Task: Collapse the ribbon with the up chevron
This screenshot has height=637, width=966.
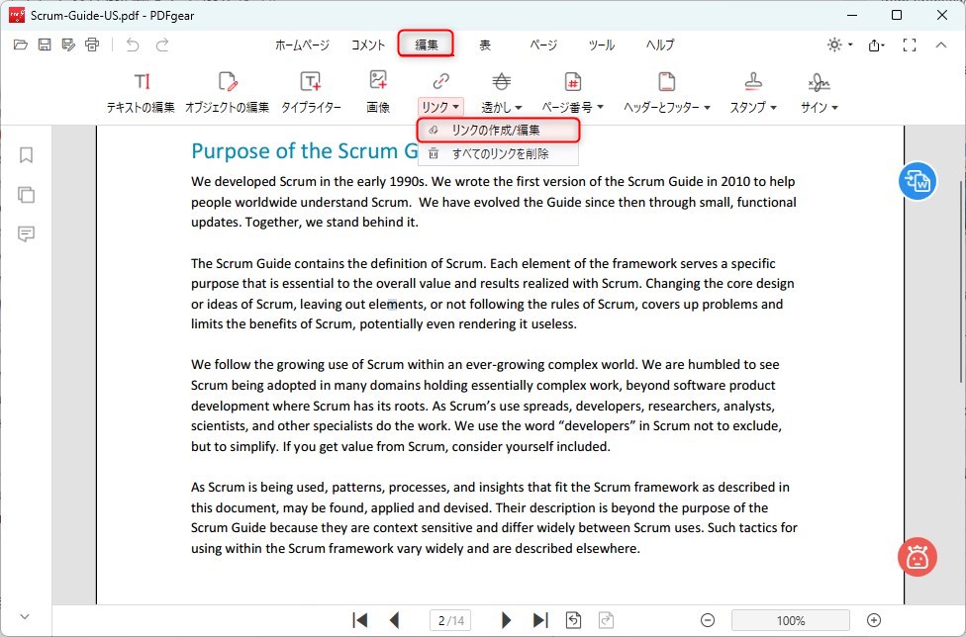Action: 941,45
